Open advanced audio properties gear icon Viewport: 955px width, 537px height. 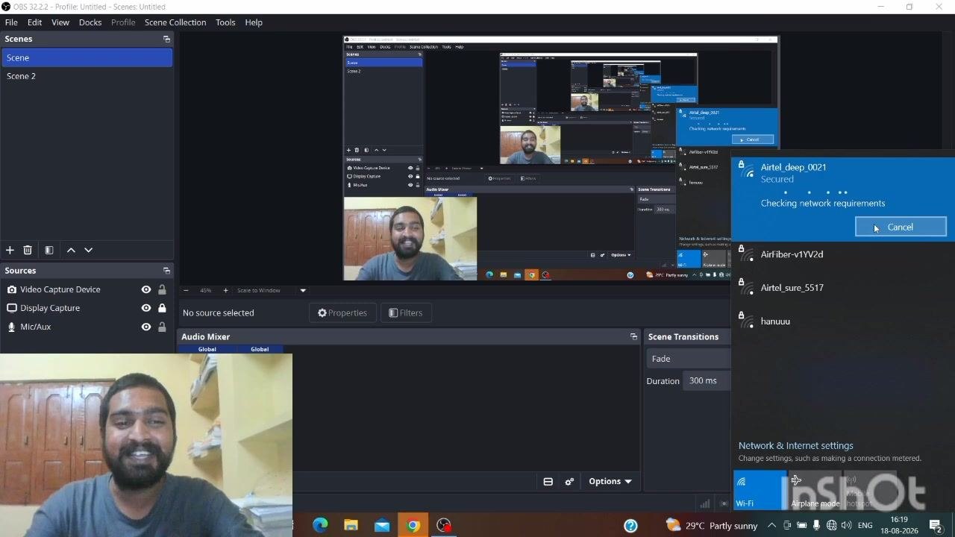tap(569, 482)
